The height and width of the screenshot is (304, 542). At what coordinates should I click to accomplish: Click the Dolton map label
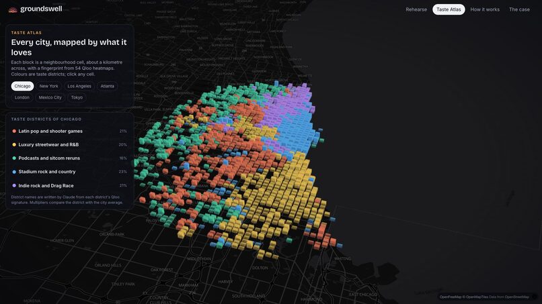pos(260,268)
